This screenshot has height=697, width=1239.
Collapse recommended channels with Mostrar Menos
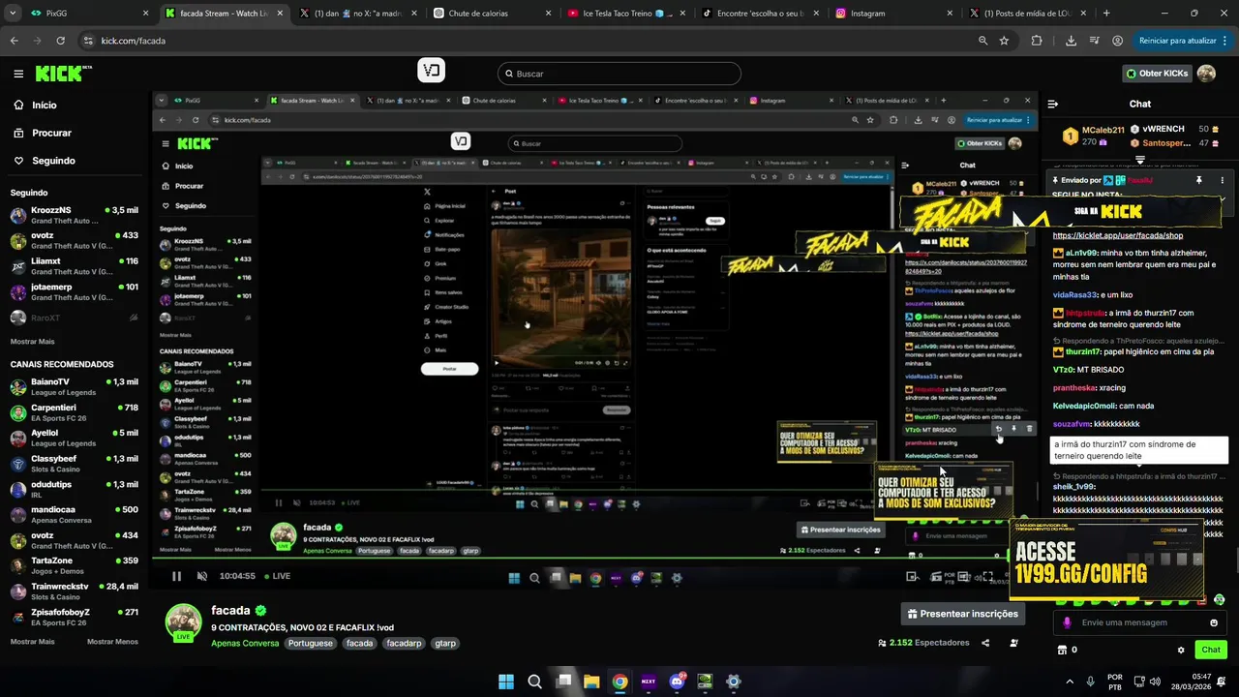[112, 642]
